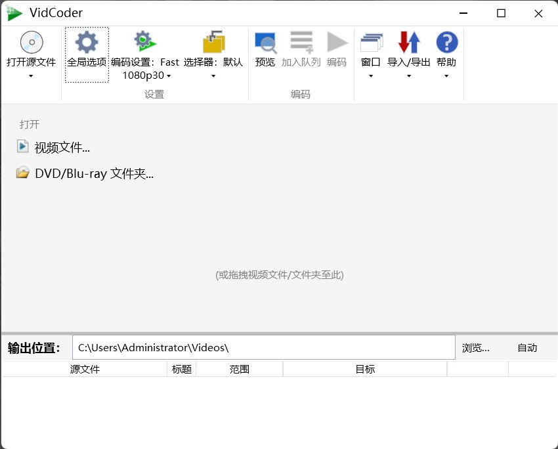Click the windows stack icon
Viewport: 558px width, 449px height.
point(371,43)
